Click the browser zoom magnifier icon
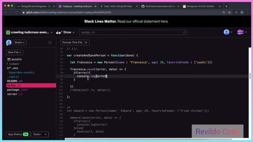 click(x=224, y=12)
